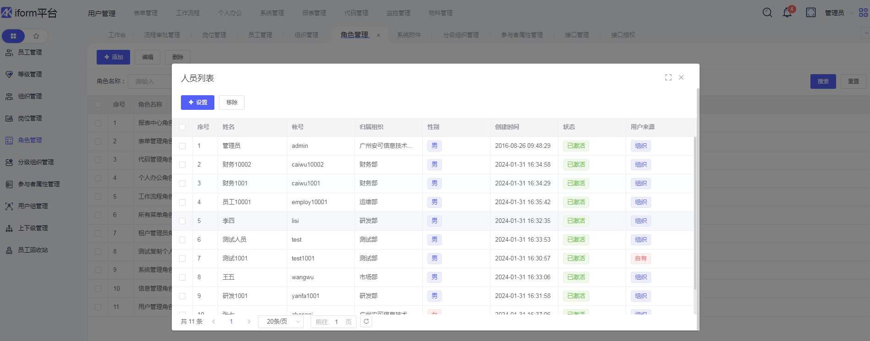Open the 20条/页 page size dropdown

[x=281, y=322]
